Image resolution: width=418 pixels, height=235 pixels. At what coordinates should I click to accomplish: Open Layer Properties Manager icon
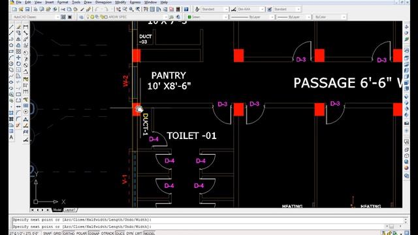[81, 17]
